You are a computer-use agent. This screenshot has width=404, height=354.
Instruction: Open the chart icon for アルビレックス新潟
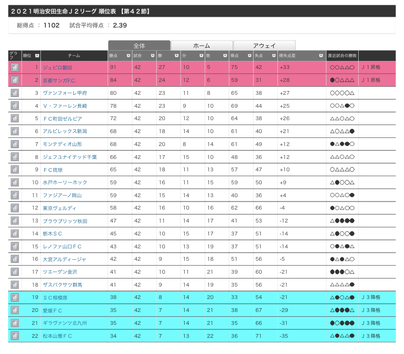pos(15,131)
